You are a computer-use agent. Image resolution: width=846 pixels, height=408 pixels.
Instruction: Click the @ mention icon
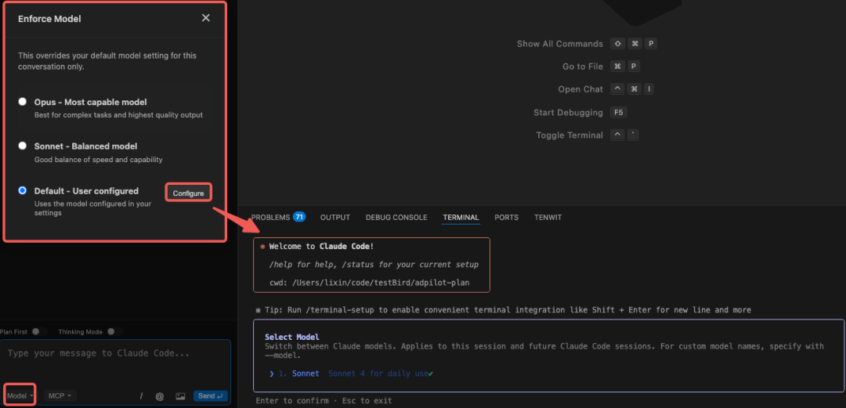point(160,396)
